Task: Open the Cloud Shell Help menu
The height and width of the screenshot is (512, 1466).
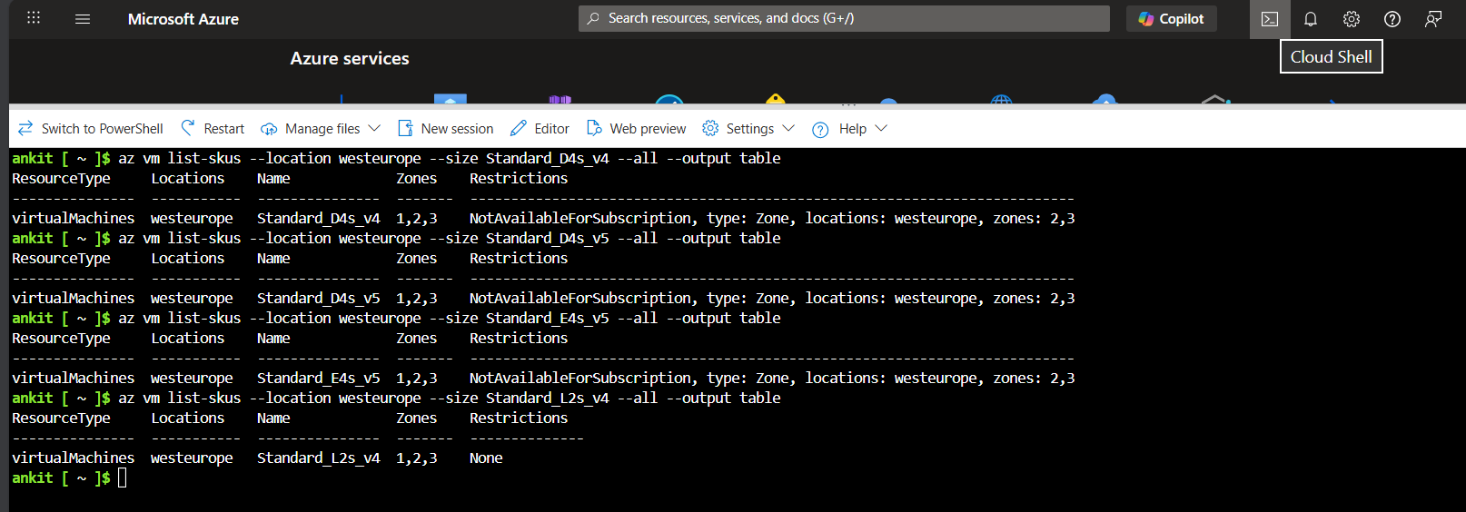Action: (x=849, y=129)
